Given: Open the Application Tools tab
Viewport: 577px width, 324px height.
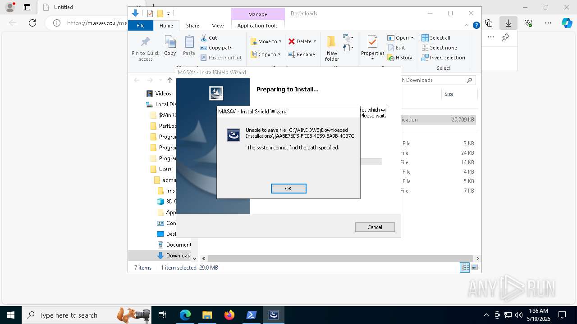Looking at the screenshot, I should point(257,26).
